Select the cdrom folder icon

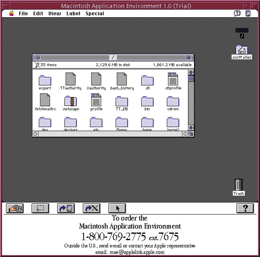173,101
